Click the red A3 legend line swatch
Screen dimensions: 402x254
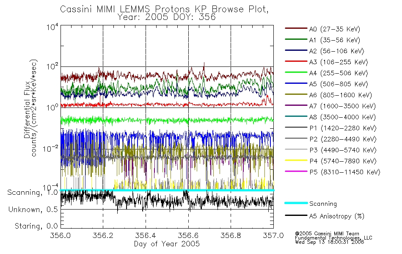click(x=296, y=61)
